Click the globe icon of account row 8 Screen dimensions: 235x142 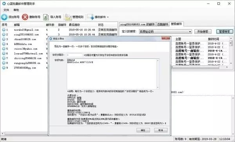4,63
